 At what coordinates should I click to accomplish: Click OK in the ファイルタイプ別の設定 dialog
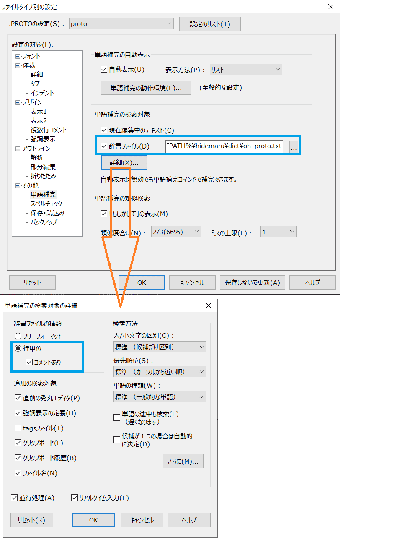[142, 282]
